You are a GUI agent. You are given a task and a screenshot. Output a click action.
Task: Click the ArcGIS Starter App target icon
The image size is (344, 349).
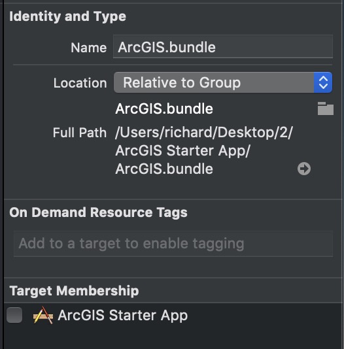(x=43, y=315)
